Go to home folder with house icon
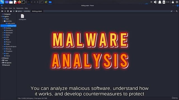Image resolution: width=179 pixels, height=100 pixels. [x=11, y=11]
